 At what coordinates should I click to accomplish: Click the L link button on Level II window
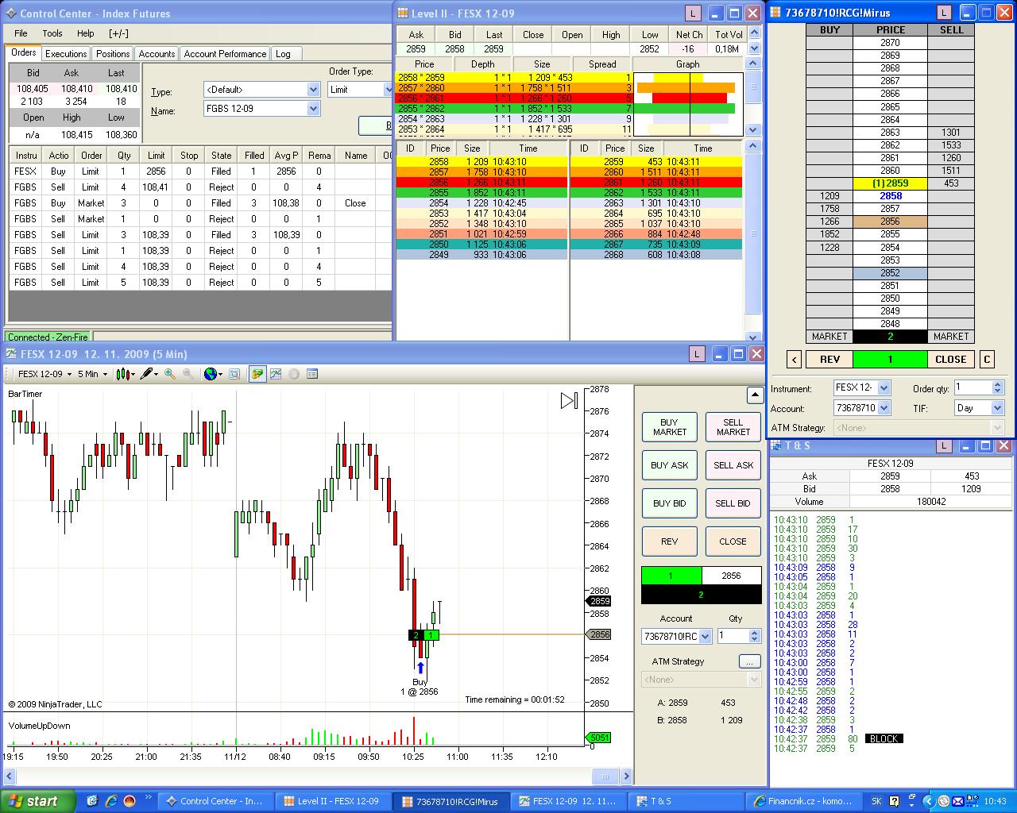(693, 13)
